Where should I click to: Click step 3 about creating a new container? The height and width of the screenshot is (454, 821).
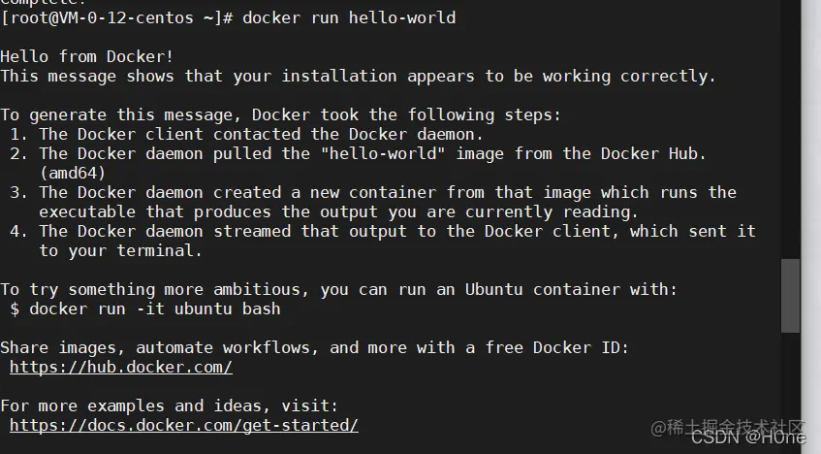pyautogui.click(x=378, y=192)
